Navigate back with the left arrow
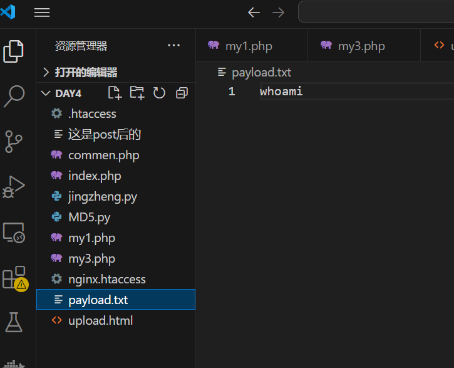This screenshot has width=454, height=368. click(254, 13)
